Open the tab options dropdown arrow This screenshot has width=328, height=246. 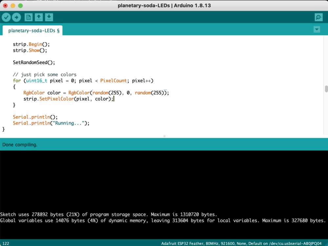[x=317, y=29]
